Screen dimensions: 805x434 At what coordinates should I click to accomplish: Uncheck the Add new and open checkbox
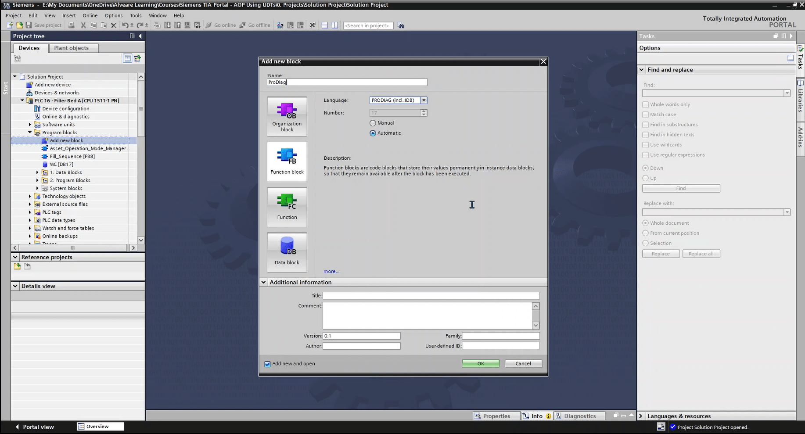point(267,364)
